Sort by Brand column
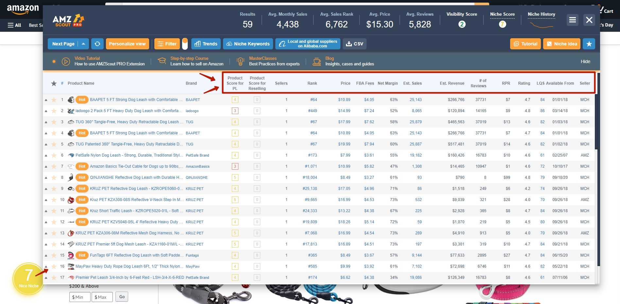This screenshot has width=620, height=304. point(191,83)
